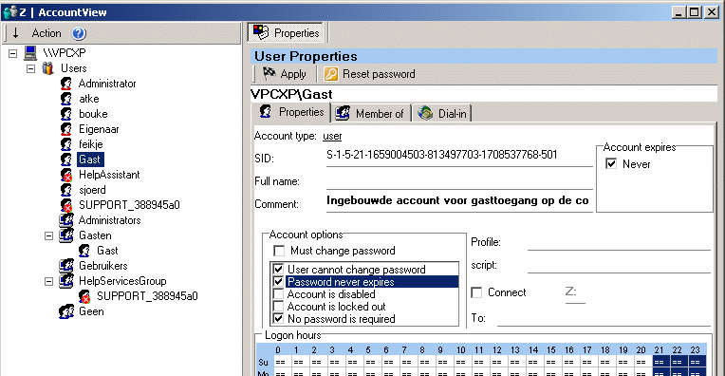This screenshot has width=725, height=376.
Task: Click the 'user' account type link
Action: tap(332, 137)
